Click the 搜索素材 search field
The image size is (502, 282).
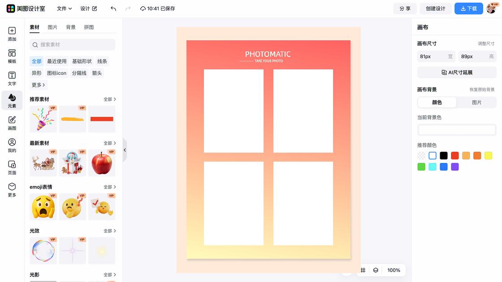click(73, 45)
